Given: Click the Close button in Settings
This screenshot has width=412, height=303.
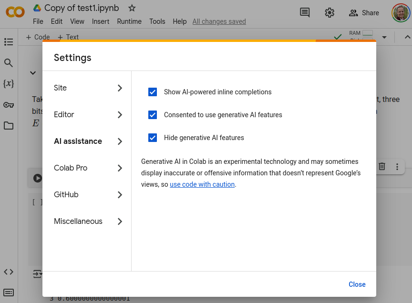Looking at the screenshot, I should tap(357, 284).
